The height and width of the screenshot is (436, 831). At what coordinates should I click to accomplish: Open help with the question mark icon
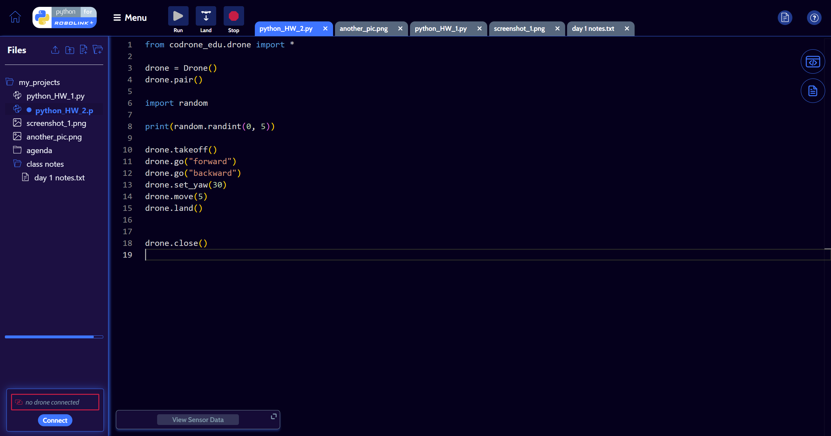[814, 18]
